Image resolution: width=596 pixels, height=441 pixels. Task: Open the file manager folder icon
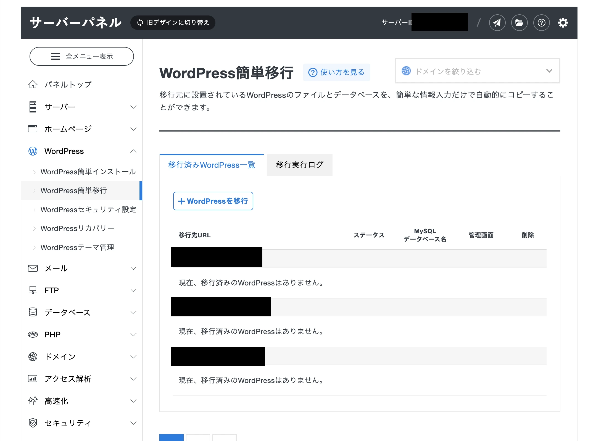point(519,23)
